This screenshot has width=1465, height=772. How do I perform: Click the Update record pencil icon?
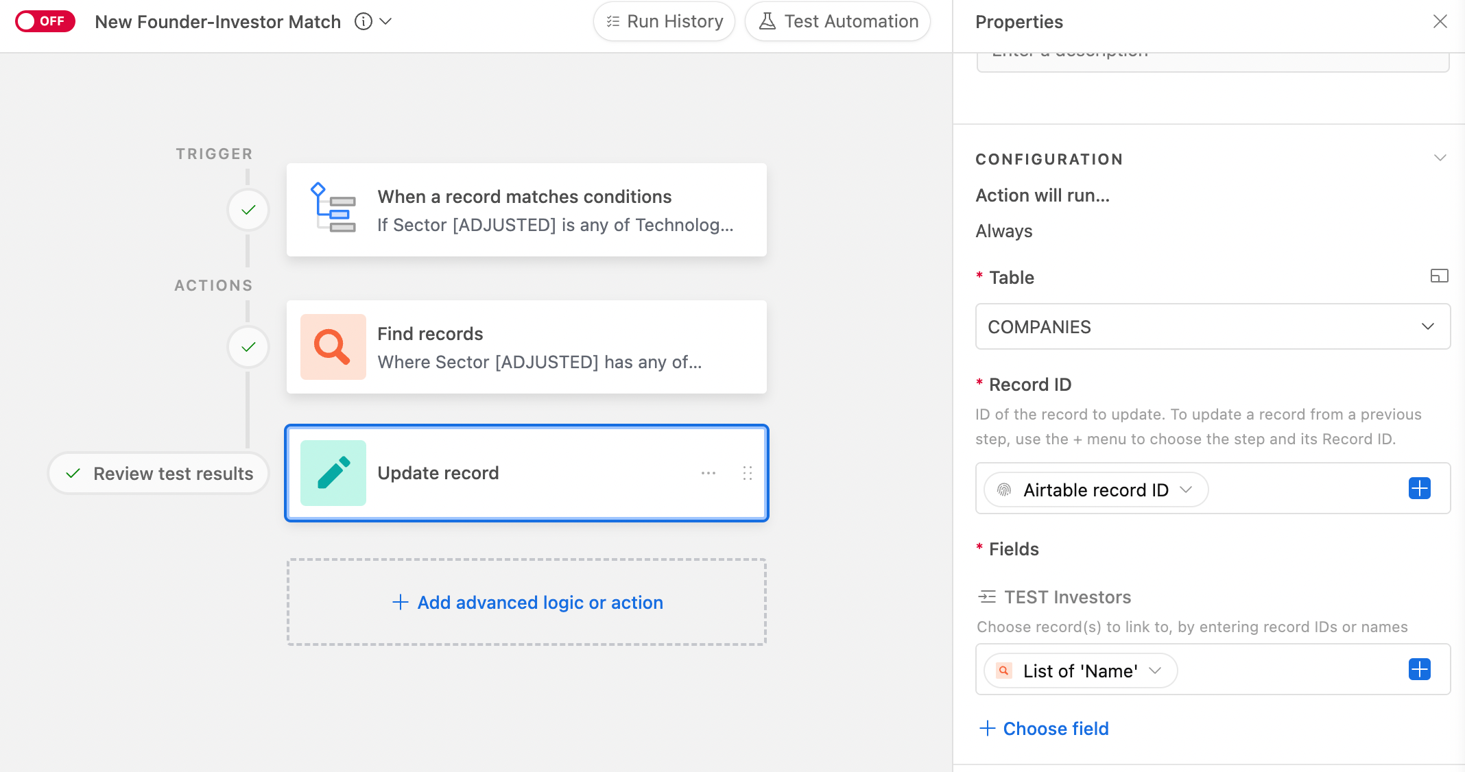point(333,473)
